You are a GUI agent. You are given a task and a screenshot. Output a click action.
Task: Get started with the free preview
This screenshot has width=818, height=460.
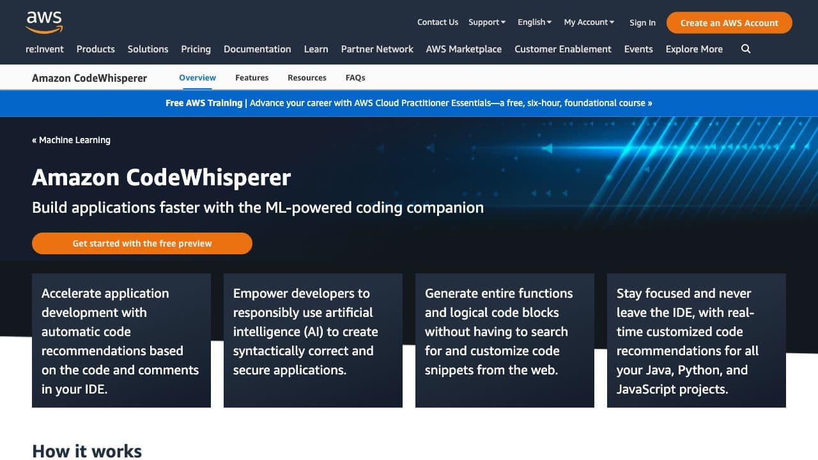pos(142,243)
